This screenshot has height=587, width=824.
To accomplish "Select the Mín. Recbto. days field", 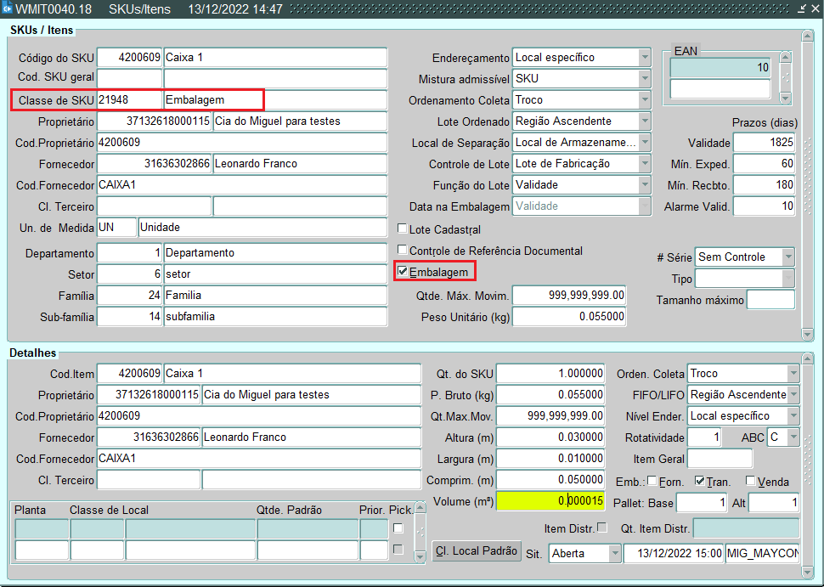I will point(764,185).
